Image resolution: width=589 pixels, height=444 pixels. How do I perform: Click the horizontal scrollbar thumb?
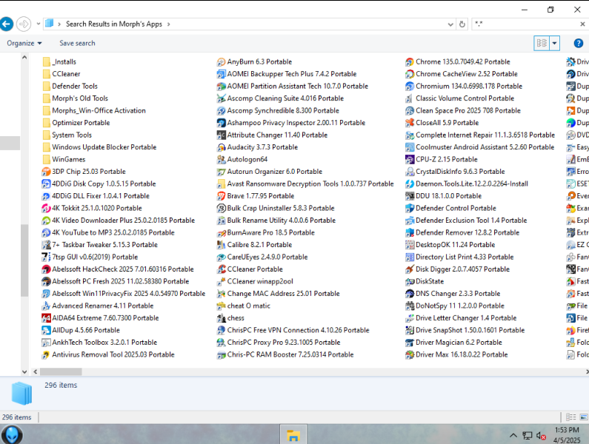click(x=61, y=371)
